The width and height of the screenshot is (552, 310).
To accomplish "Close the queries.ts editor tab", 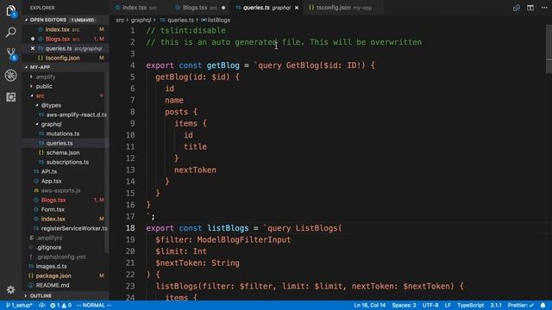I will [x=297, y=8].
